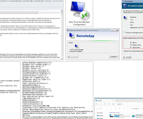Select Головна (Home) in the navigation pane

pos(100,113)
